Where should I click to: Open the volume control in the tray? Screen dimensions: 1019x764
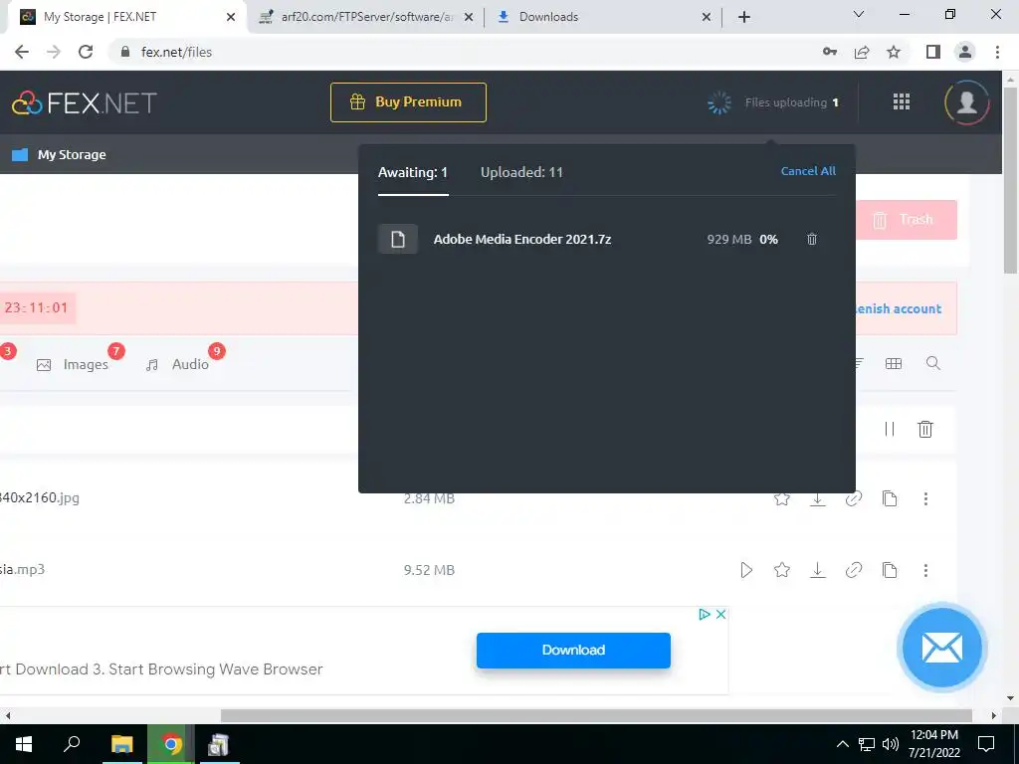coord(891,744)
